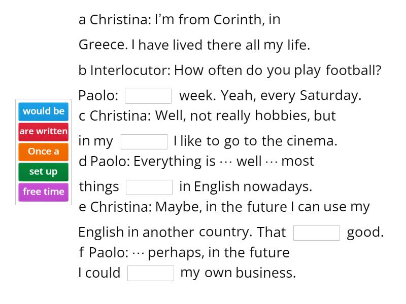The height and width of the screenshot is (304, 406).
Task: Click the green 'set up' tile
Action: (43, 172)
